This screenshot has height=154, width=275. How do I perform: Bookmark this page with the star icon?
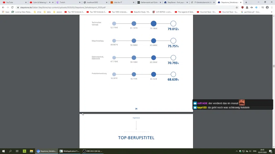pos(237,7)
